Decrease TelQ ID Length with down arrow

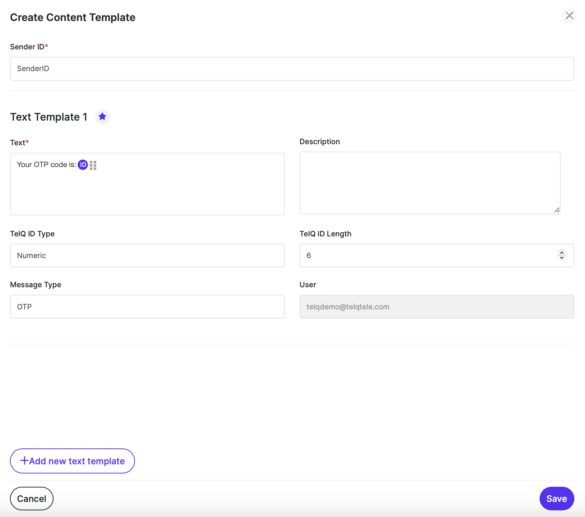[562, 258]
